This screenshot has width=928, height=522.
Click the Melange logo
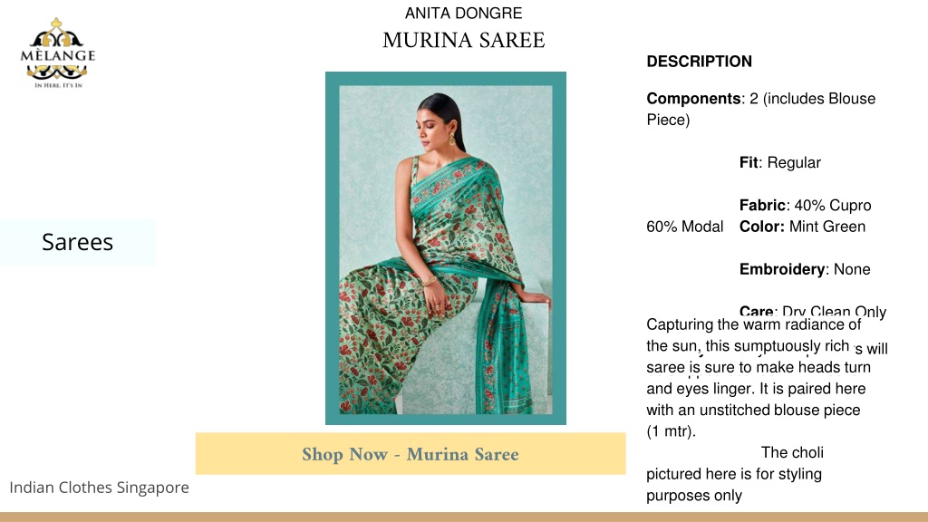57,53
